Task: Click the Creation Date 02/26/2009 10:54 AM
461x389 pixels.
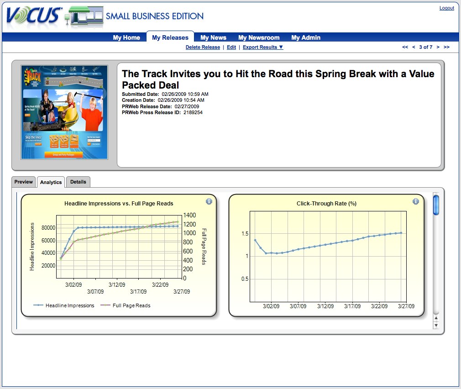Action: pyautogui.click(x=163, y=100)
